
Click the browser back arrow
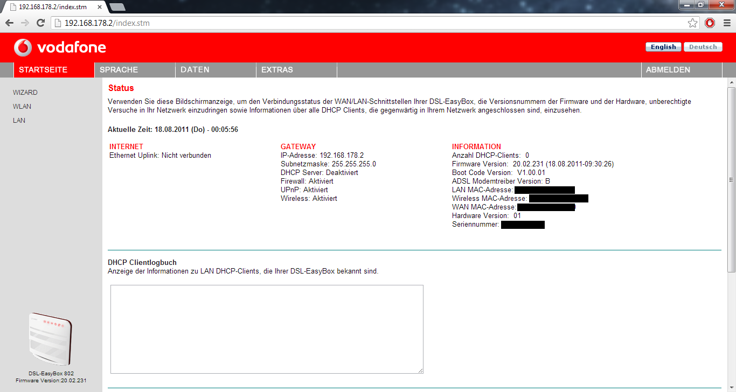9,23
